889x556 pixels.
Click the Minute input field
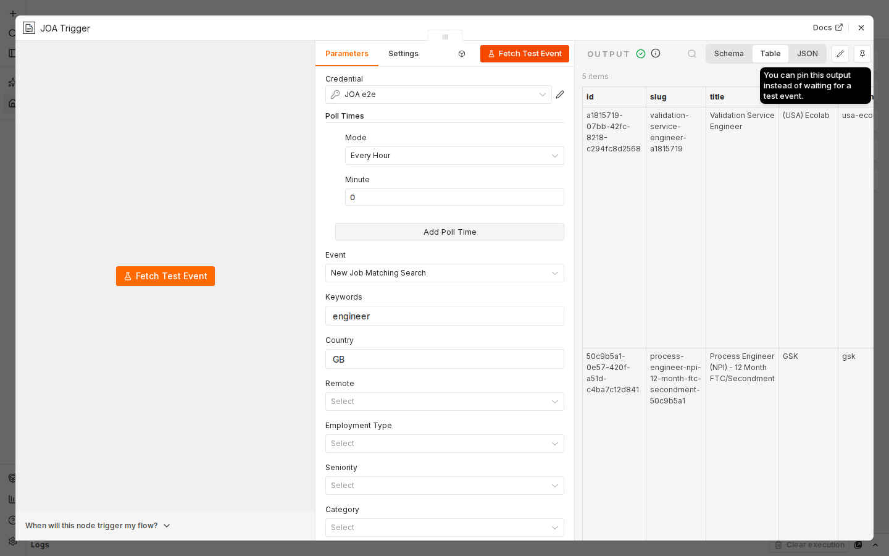click(454, 197)
